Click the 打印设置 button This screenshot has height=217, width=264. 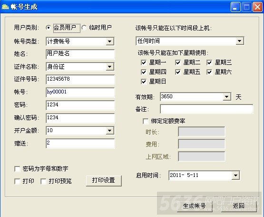coord(104,181)
